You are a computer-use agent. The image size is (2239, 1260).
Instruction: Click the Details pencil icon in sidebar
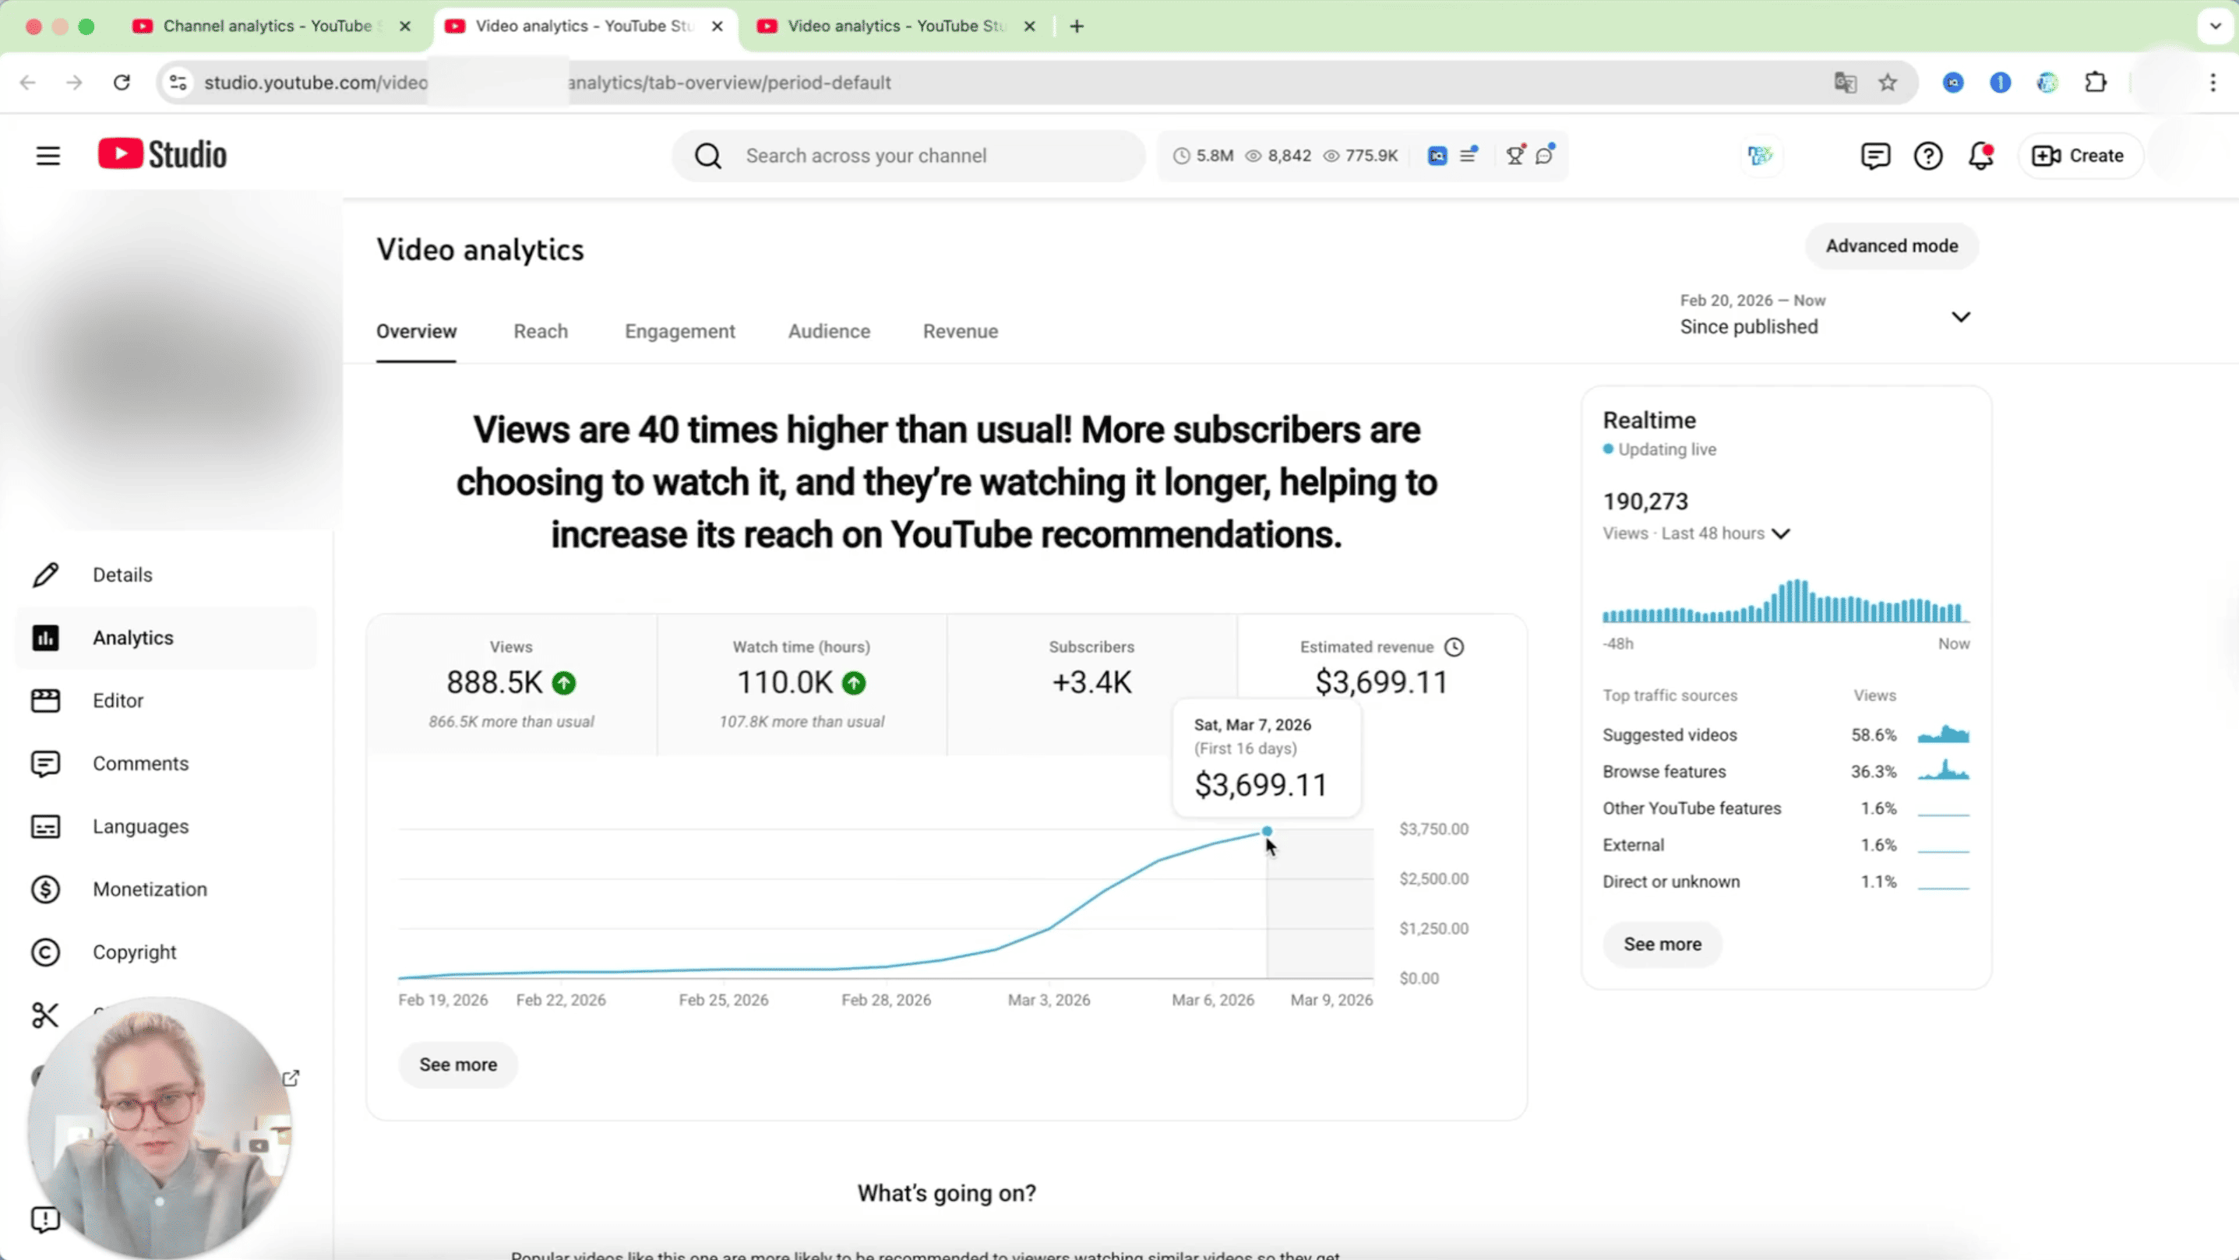point(45,575)
